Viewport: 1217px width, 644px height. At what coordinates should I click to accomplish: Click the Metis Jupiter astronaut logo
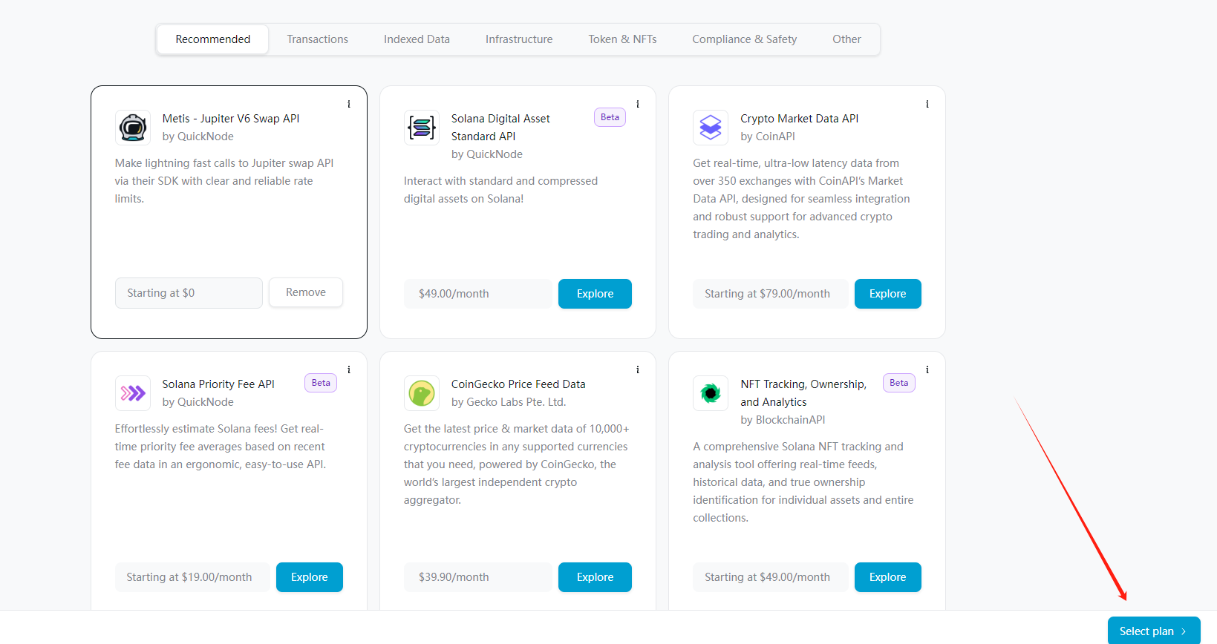[133, 128]
